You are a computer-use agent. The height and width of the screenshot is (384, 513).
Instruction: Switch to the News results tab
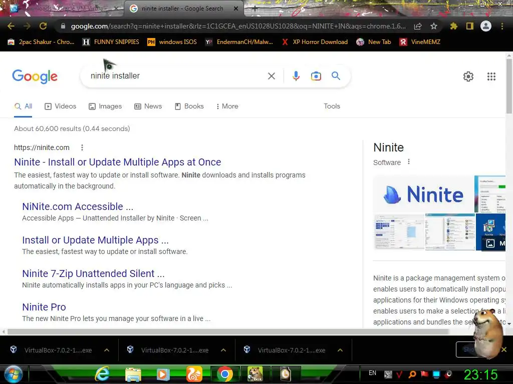(148, 106)
